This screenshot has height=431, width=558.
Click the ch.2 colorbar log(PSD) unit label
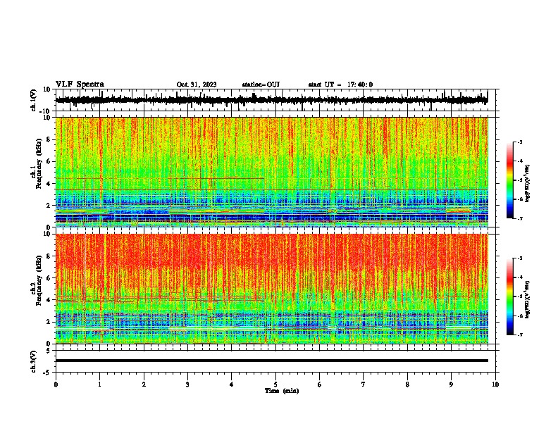528,299
